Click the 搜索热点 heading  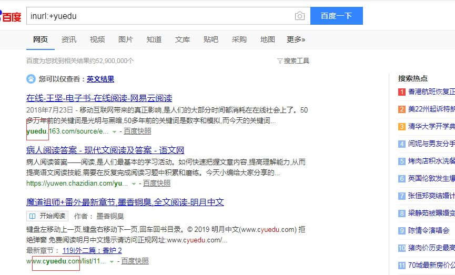tap(412, 78)
